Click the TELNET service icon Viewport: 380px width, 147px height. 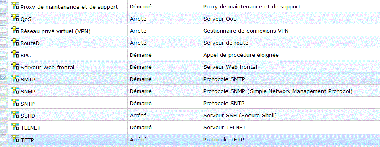(15, 126)
